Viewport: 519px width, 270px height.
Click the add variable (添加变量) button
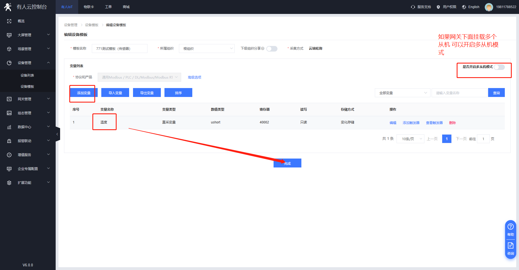tap(83, 93)
